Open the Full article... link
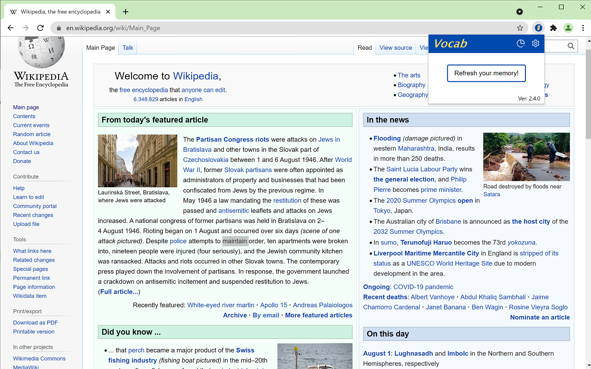This screenshot has height=369, width=591. click(119, 292)
